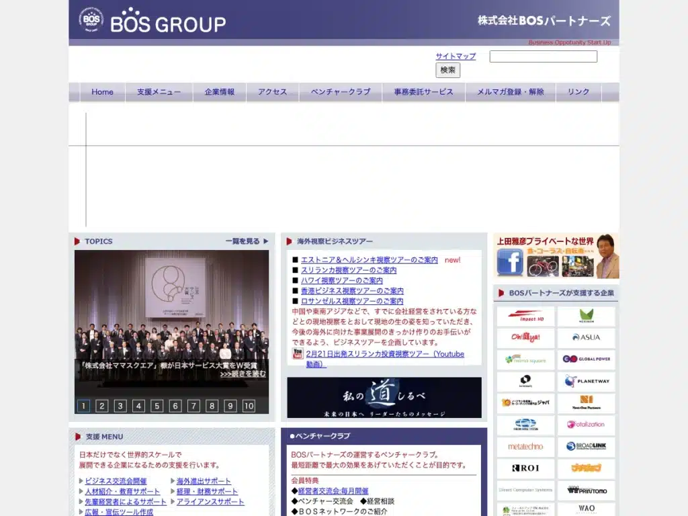Click the 検索 search button
688x516 pixels.
447,70
